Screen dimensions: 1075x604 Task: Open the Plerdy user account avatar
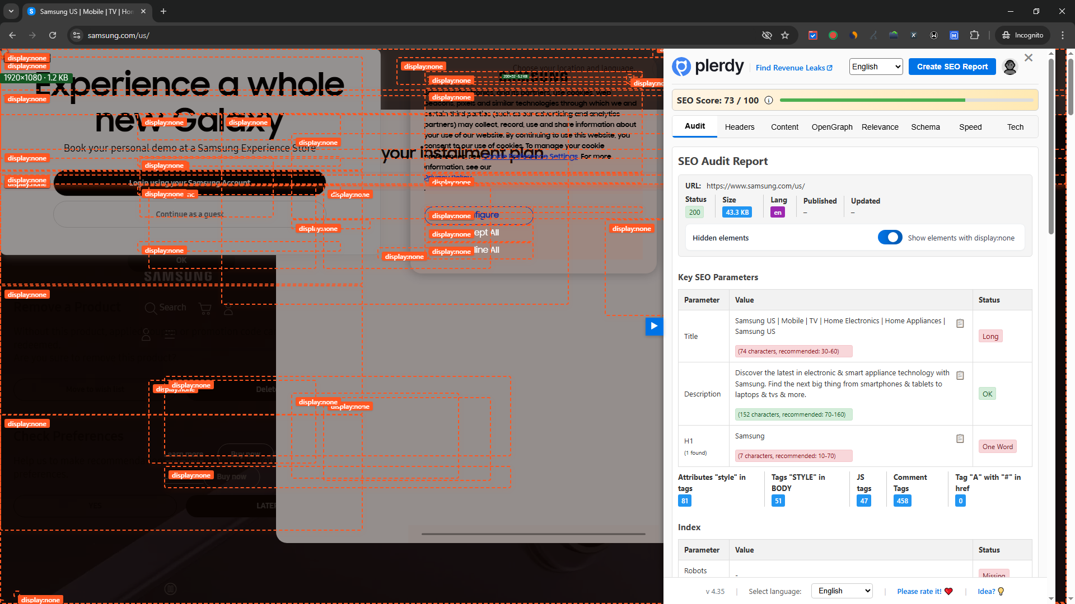[1009, 67]
